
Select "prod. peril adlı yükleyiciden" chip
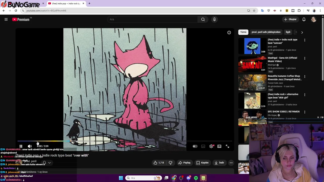(266, 32)
